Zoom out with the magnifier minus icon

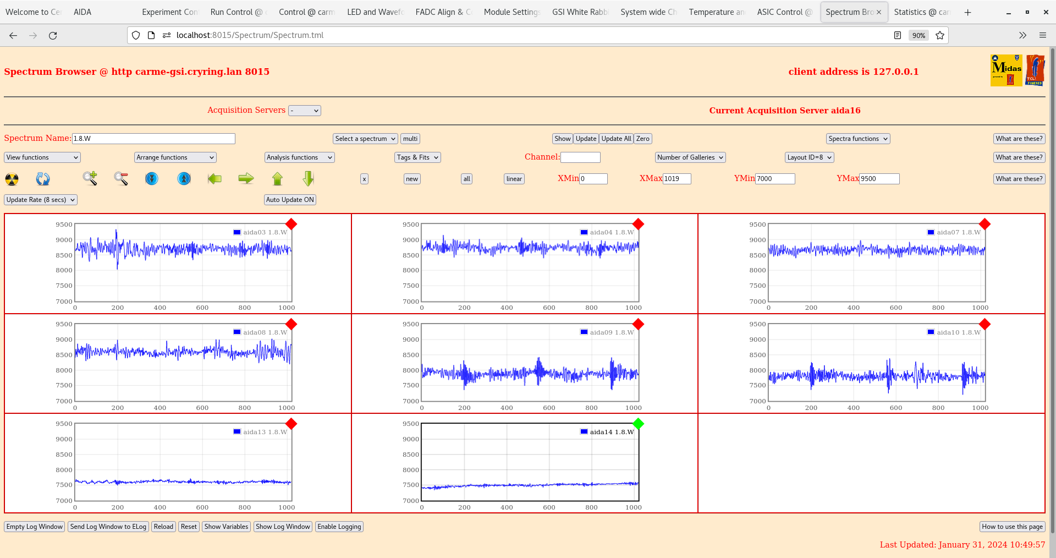(x=121, y=178)
